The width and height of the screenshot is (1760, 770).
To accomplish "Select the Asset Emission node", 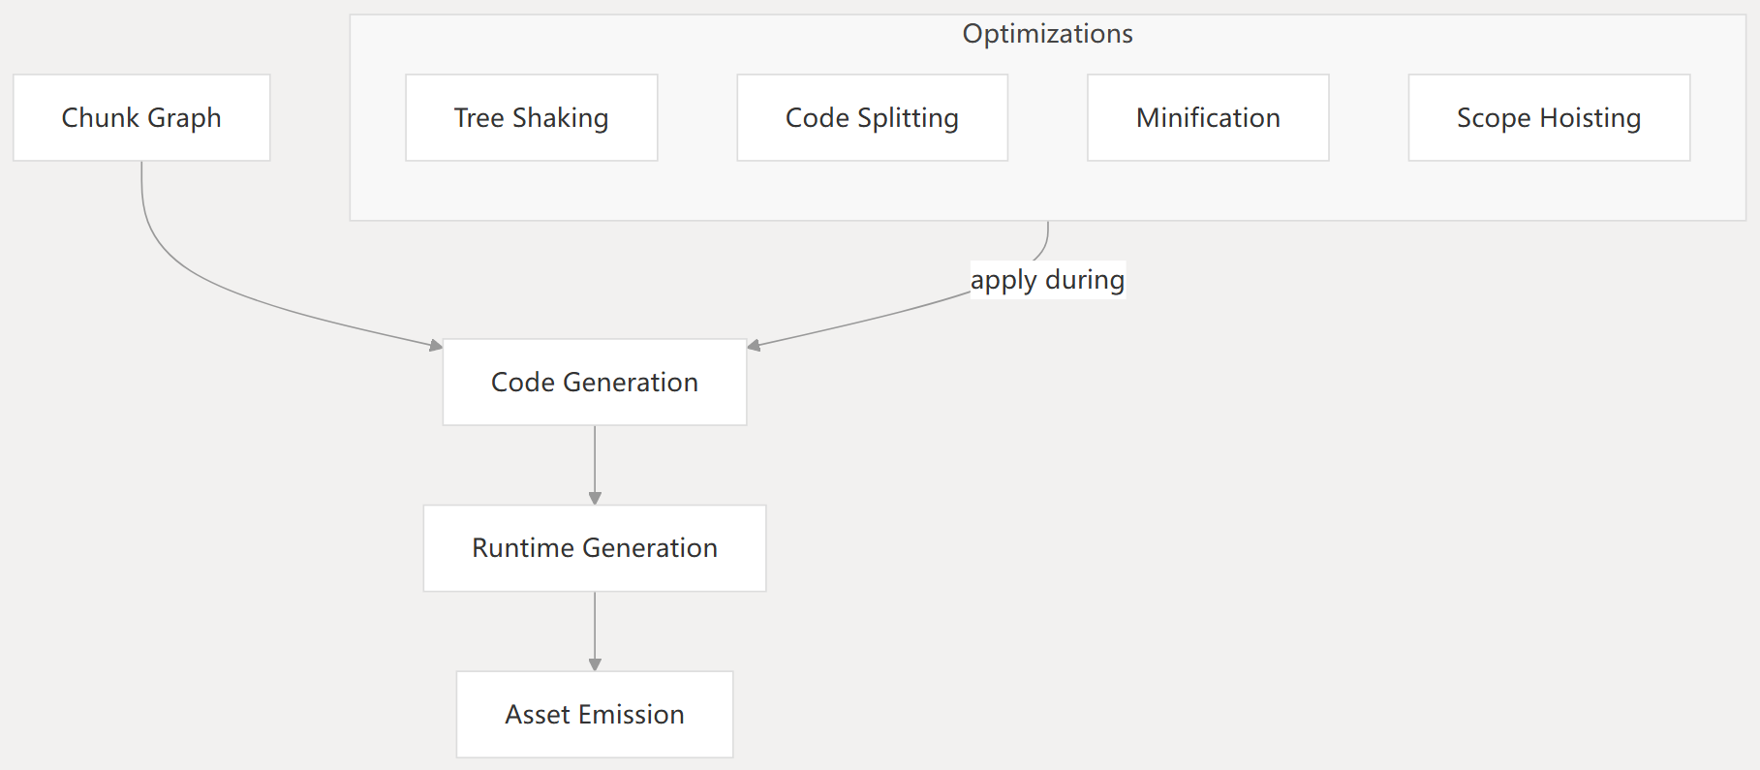I will point(594,715).
